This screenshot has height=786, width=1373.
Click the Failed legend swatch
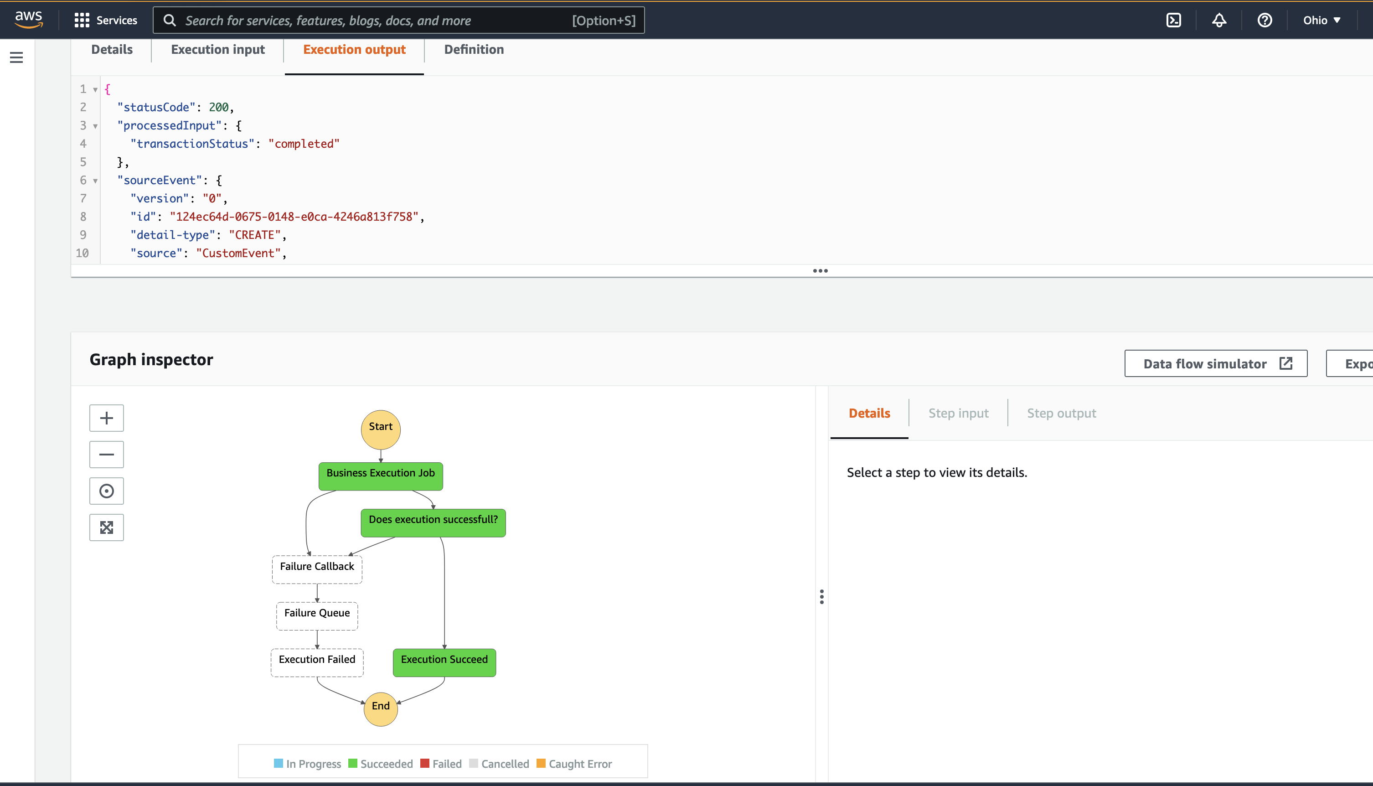pyautogui.click(x=425, y=763)
